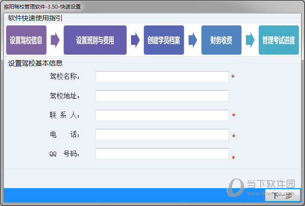Image resolution: width=305 pixels, height=206 pixels.
Task: Click the 联系人 label text
Action: pyautogui.click(x=65, y=115)
